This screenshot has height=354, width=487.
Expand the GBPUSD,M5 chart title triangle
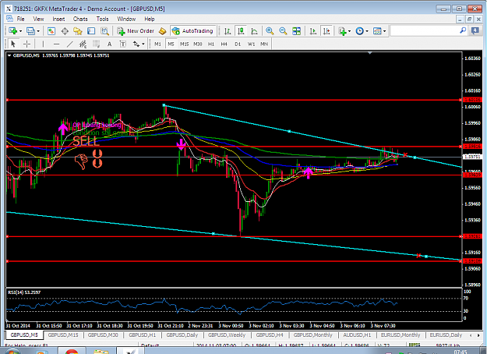[x=9, y=55]
